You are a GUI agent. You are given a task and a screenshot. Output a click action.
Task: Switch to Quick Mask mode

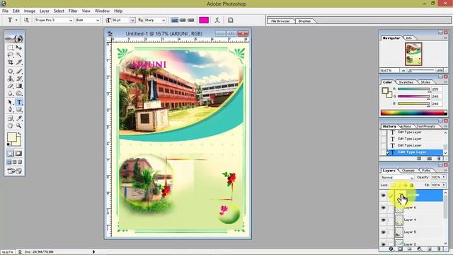[x=18, y=154]
